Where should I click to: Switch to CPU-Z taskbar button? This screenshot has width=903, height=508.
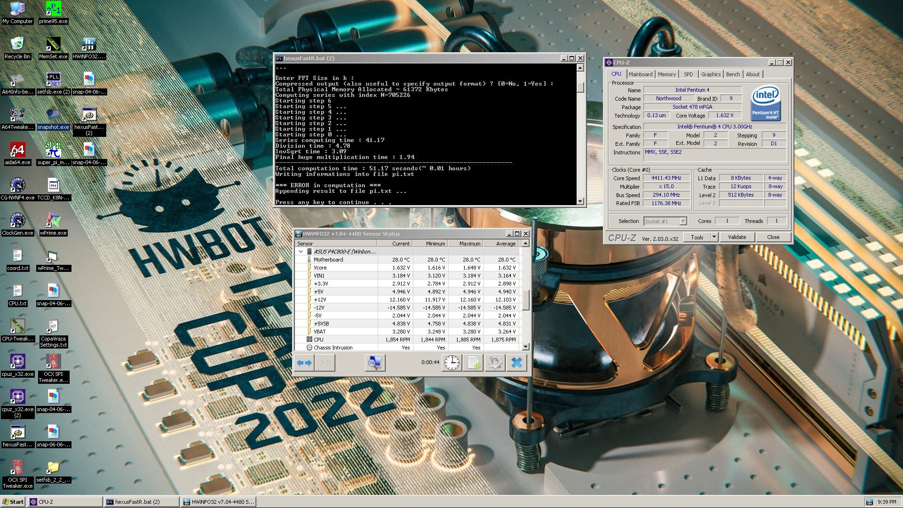(65, 502)
